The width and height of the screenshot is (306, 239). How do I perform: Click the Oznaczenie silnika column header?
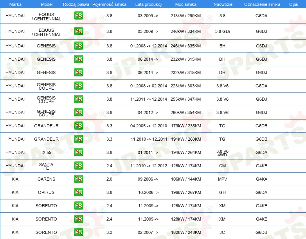coord(262,4)
